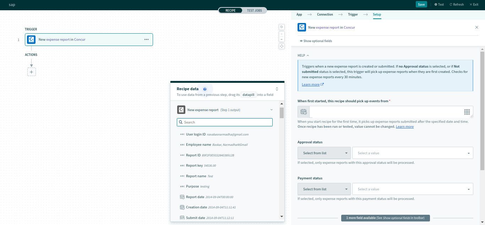Save the recipe
485x225 pixels.
coord(421,4)
